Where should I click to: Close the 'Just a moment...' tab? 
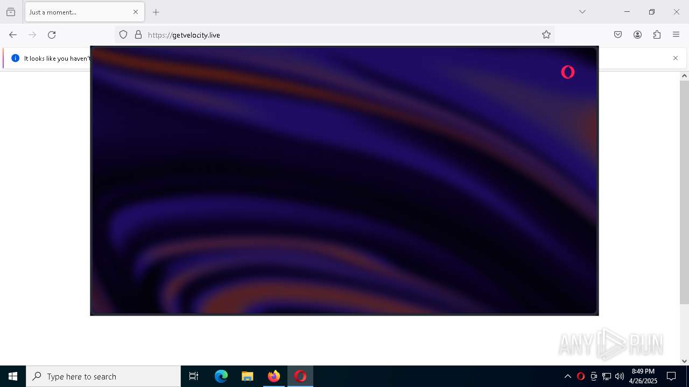[136, 12]
